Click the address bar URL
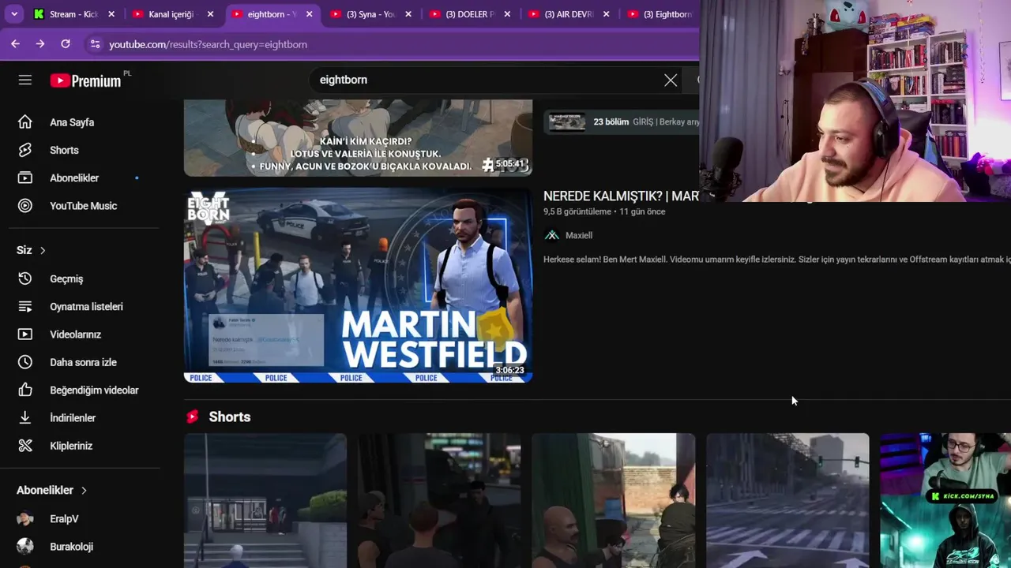The height and width of the screenshot is (568, 1011). tap(208, 45)
